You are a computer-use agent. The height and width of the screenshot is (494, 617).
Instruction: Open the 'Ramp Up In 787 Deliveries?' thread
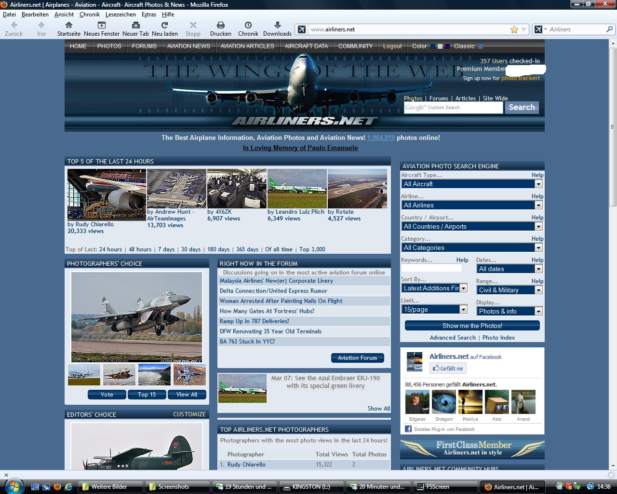pos(255,321)
